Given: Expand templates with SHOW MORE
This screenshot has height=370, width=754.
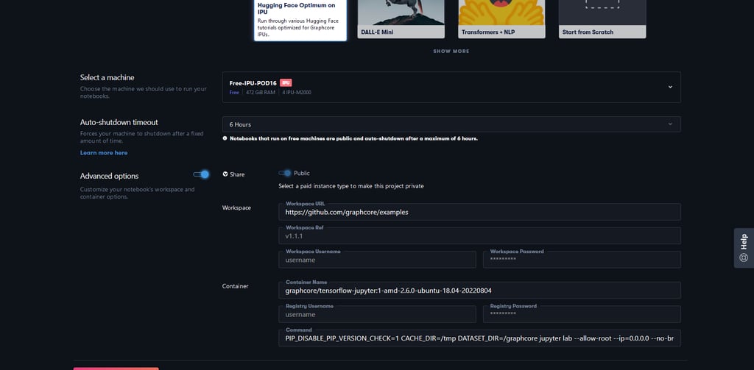Looking at the screenshot, I should click(451, 51).
